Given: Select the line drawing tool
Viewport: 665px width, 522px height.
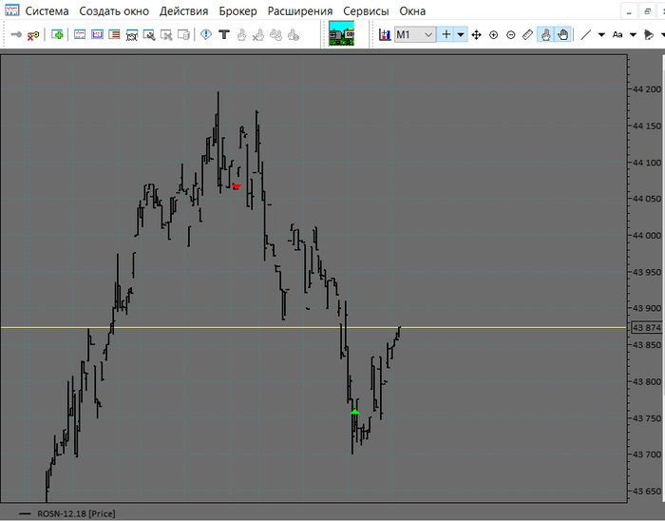Looking at the screenshot, I should click(x=586, y=34).
